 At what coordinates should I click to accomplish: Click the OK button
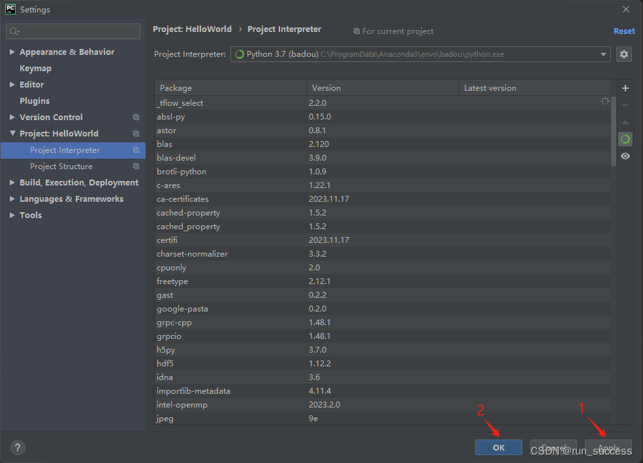click(499, 447)
